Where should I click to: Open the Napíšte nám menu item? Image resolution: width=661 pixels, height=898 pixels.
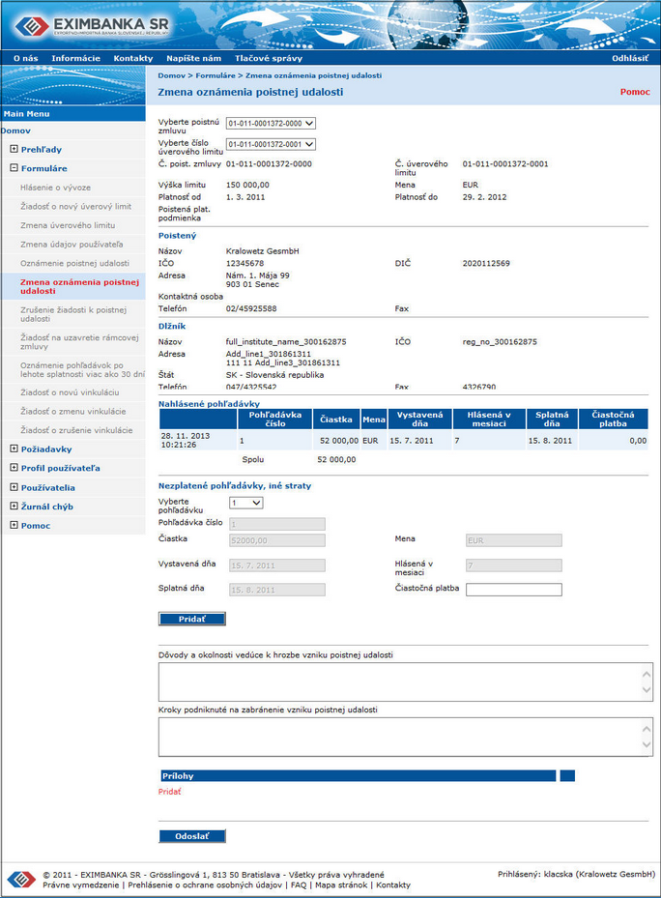pyautogui.click(x=193, y=58)
